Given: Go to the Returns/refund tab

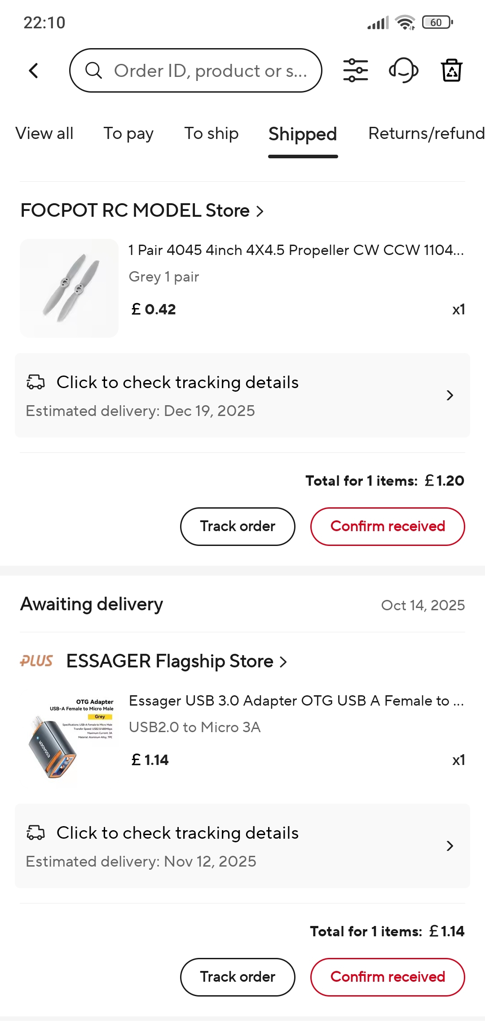Looking at the screenshot, I should [x=426, y=134].
